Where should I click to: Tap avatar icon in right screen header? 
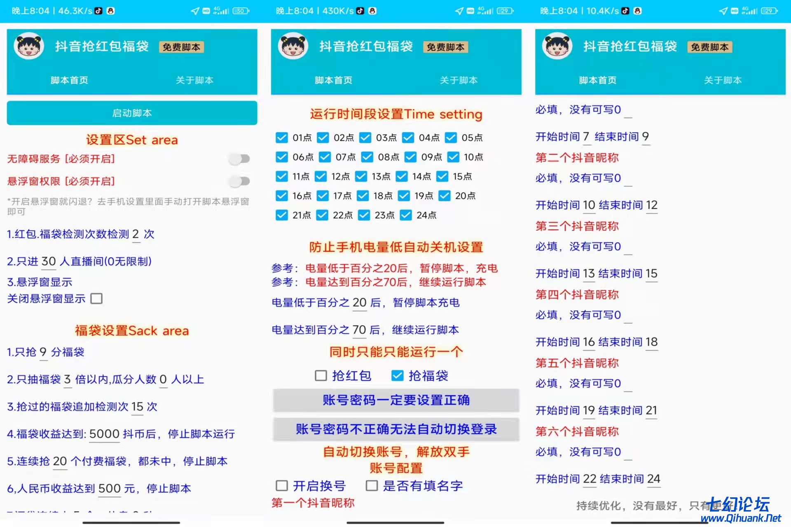click(557, 46)
